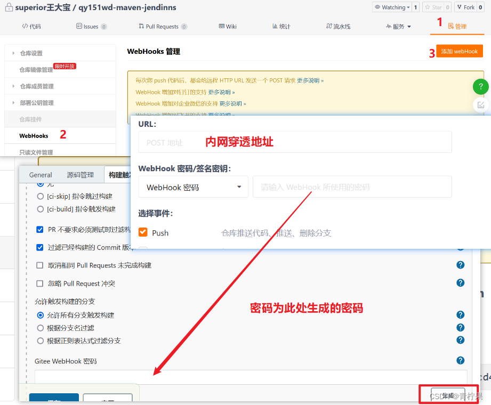Click the Star button
491x405 pixels.
pyautogui.click(x=433, y=7)
